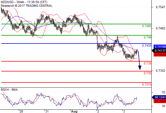The height and width of the screenshot is (113, 166).
Task: Select the 0.7315 support level label
Action: coord(147,84)
